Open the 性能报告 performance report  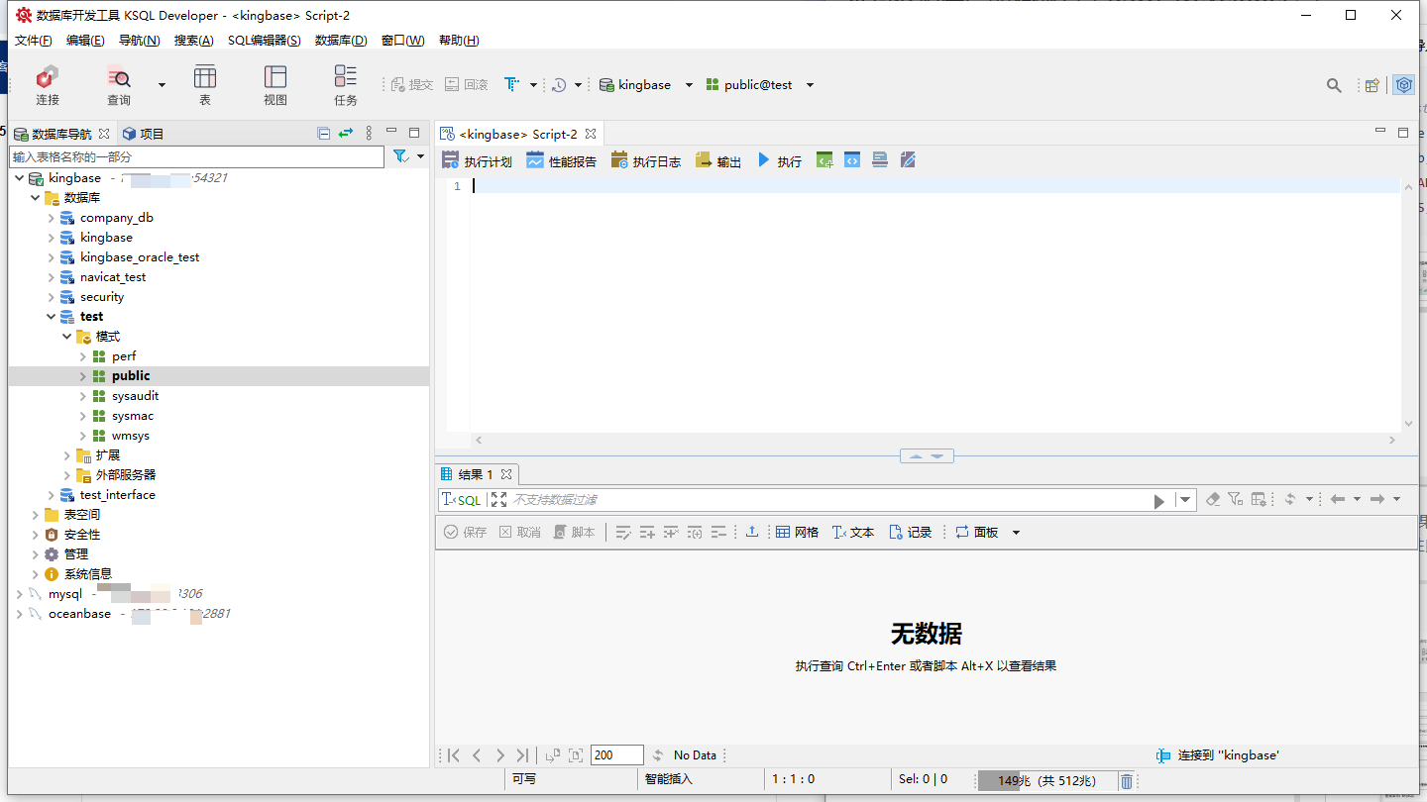561,161
